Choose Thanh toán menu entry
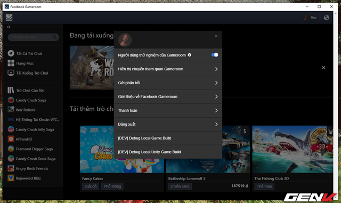This screenshot has width=341, height=203. point(168,110)
